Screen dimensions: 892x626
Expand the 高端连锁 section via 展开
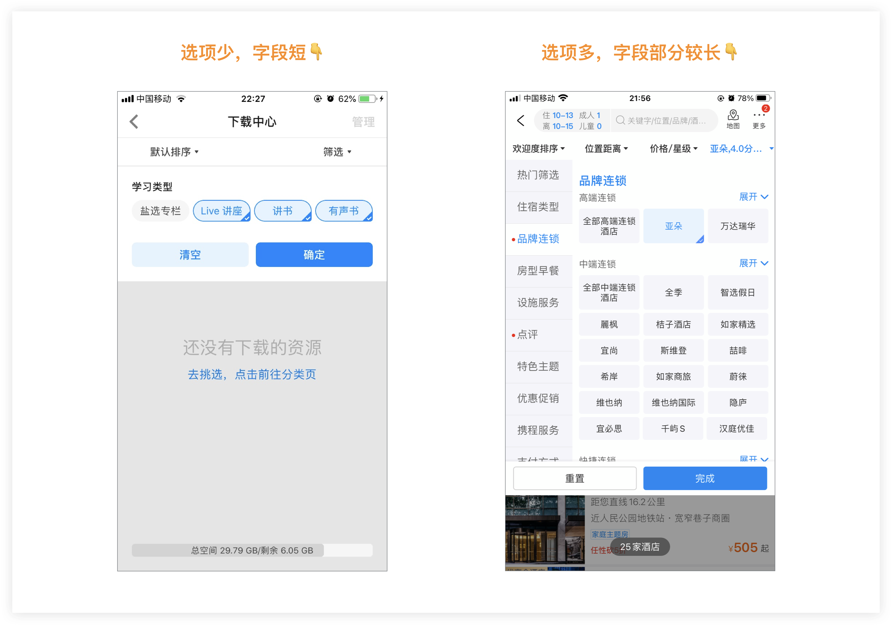click(753, 197)
